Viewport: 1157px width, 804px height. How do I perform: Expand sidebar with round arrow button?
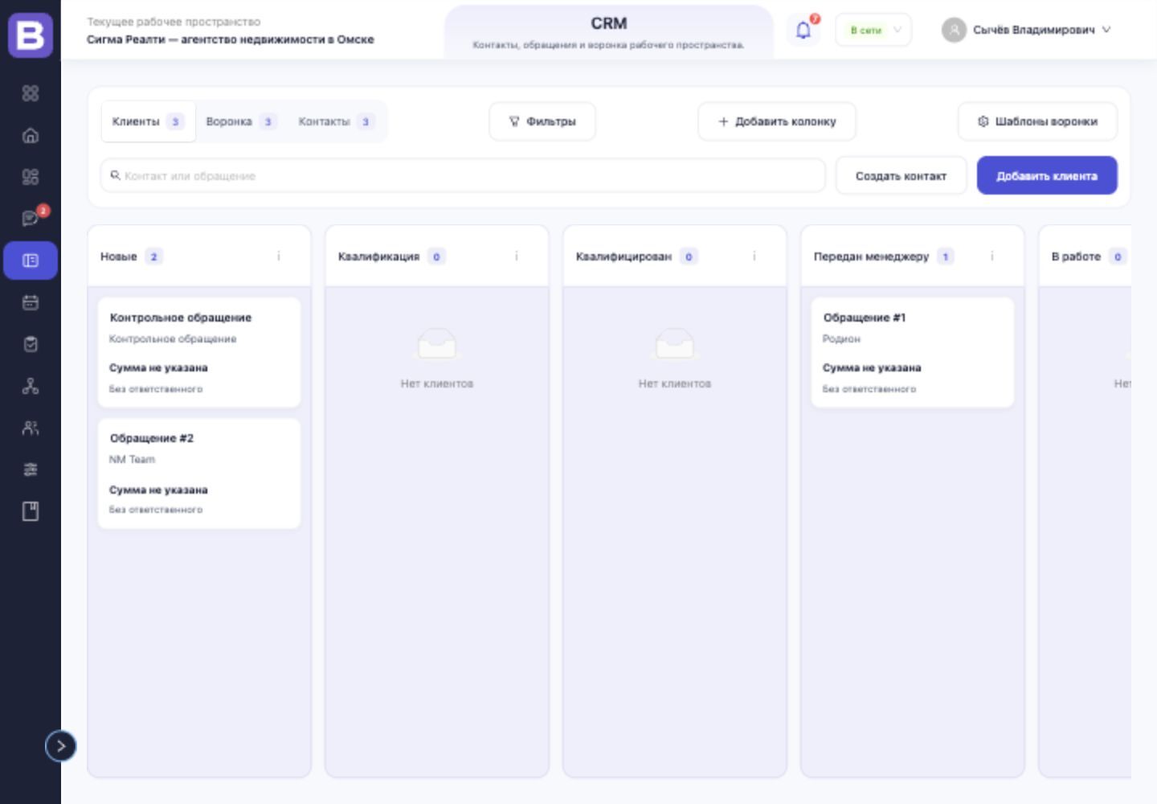pos(61,746)
